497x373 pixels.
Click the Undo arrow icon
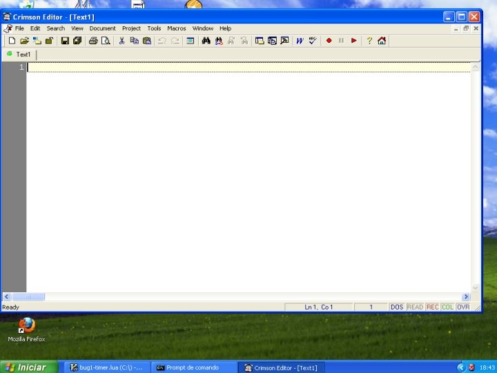pyautogui.click(x=162, y=41)
